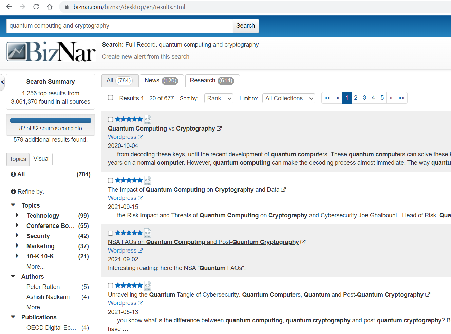Collapse the Topics section triangle
This screenshot has height=334, width=451.
(13, 205)
